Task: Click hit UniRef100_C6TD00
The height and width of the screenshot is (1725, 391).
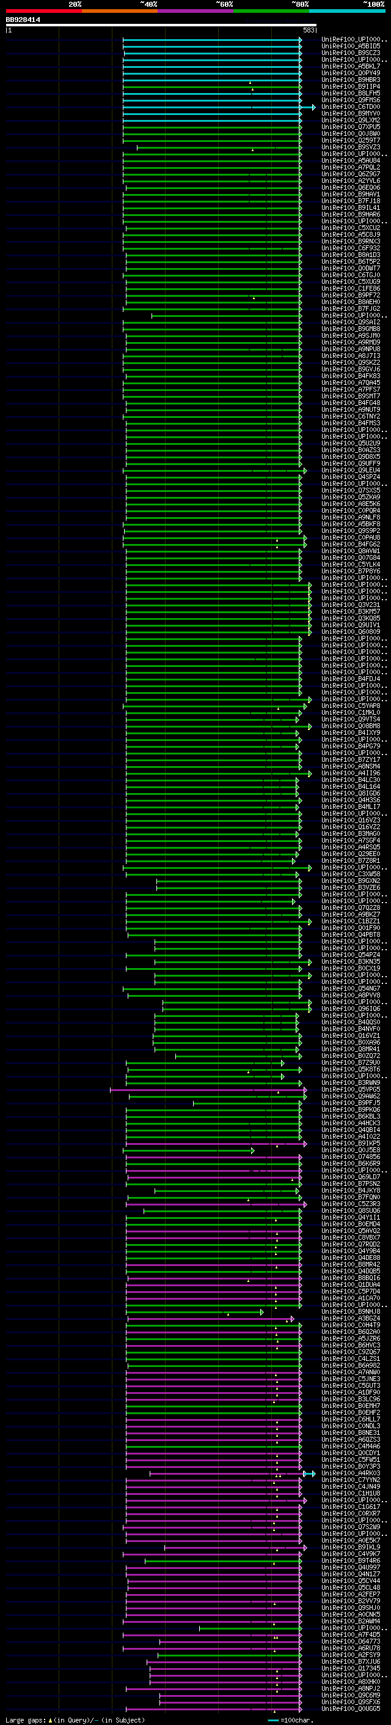Action: tap(351, 107)
